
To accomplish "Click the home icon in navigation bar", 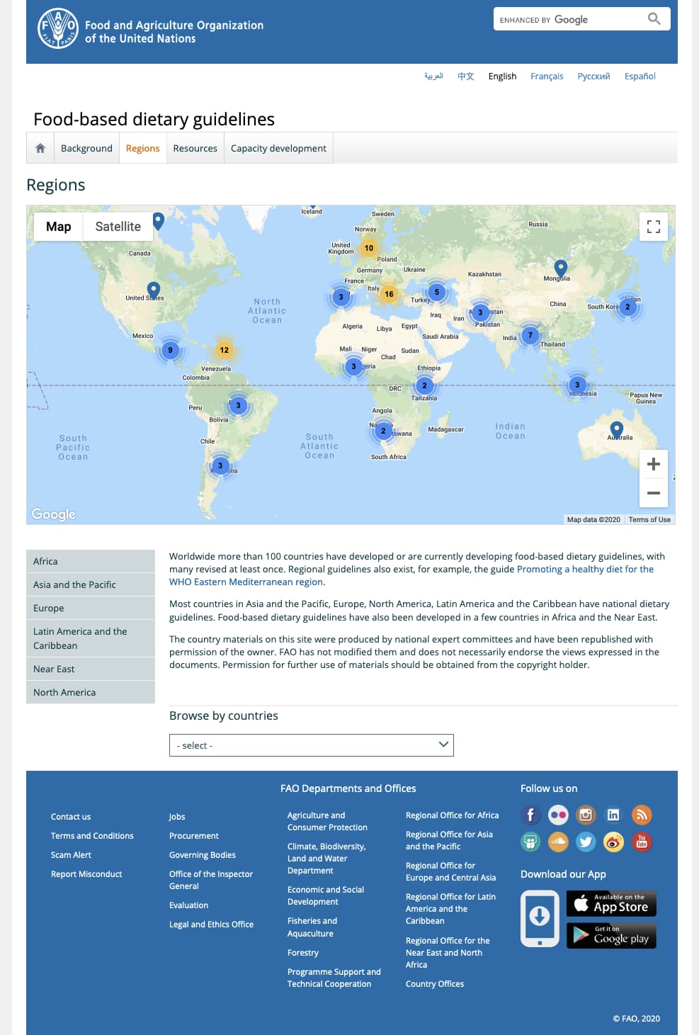I will 40,148.
